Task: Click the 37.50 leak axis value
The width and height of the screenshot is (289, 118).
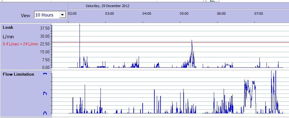Action: tap(45, 28)
